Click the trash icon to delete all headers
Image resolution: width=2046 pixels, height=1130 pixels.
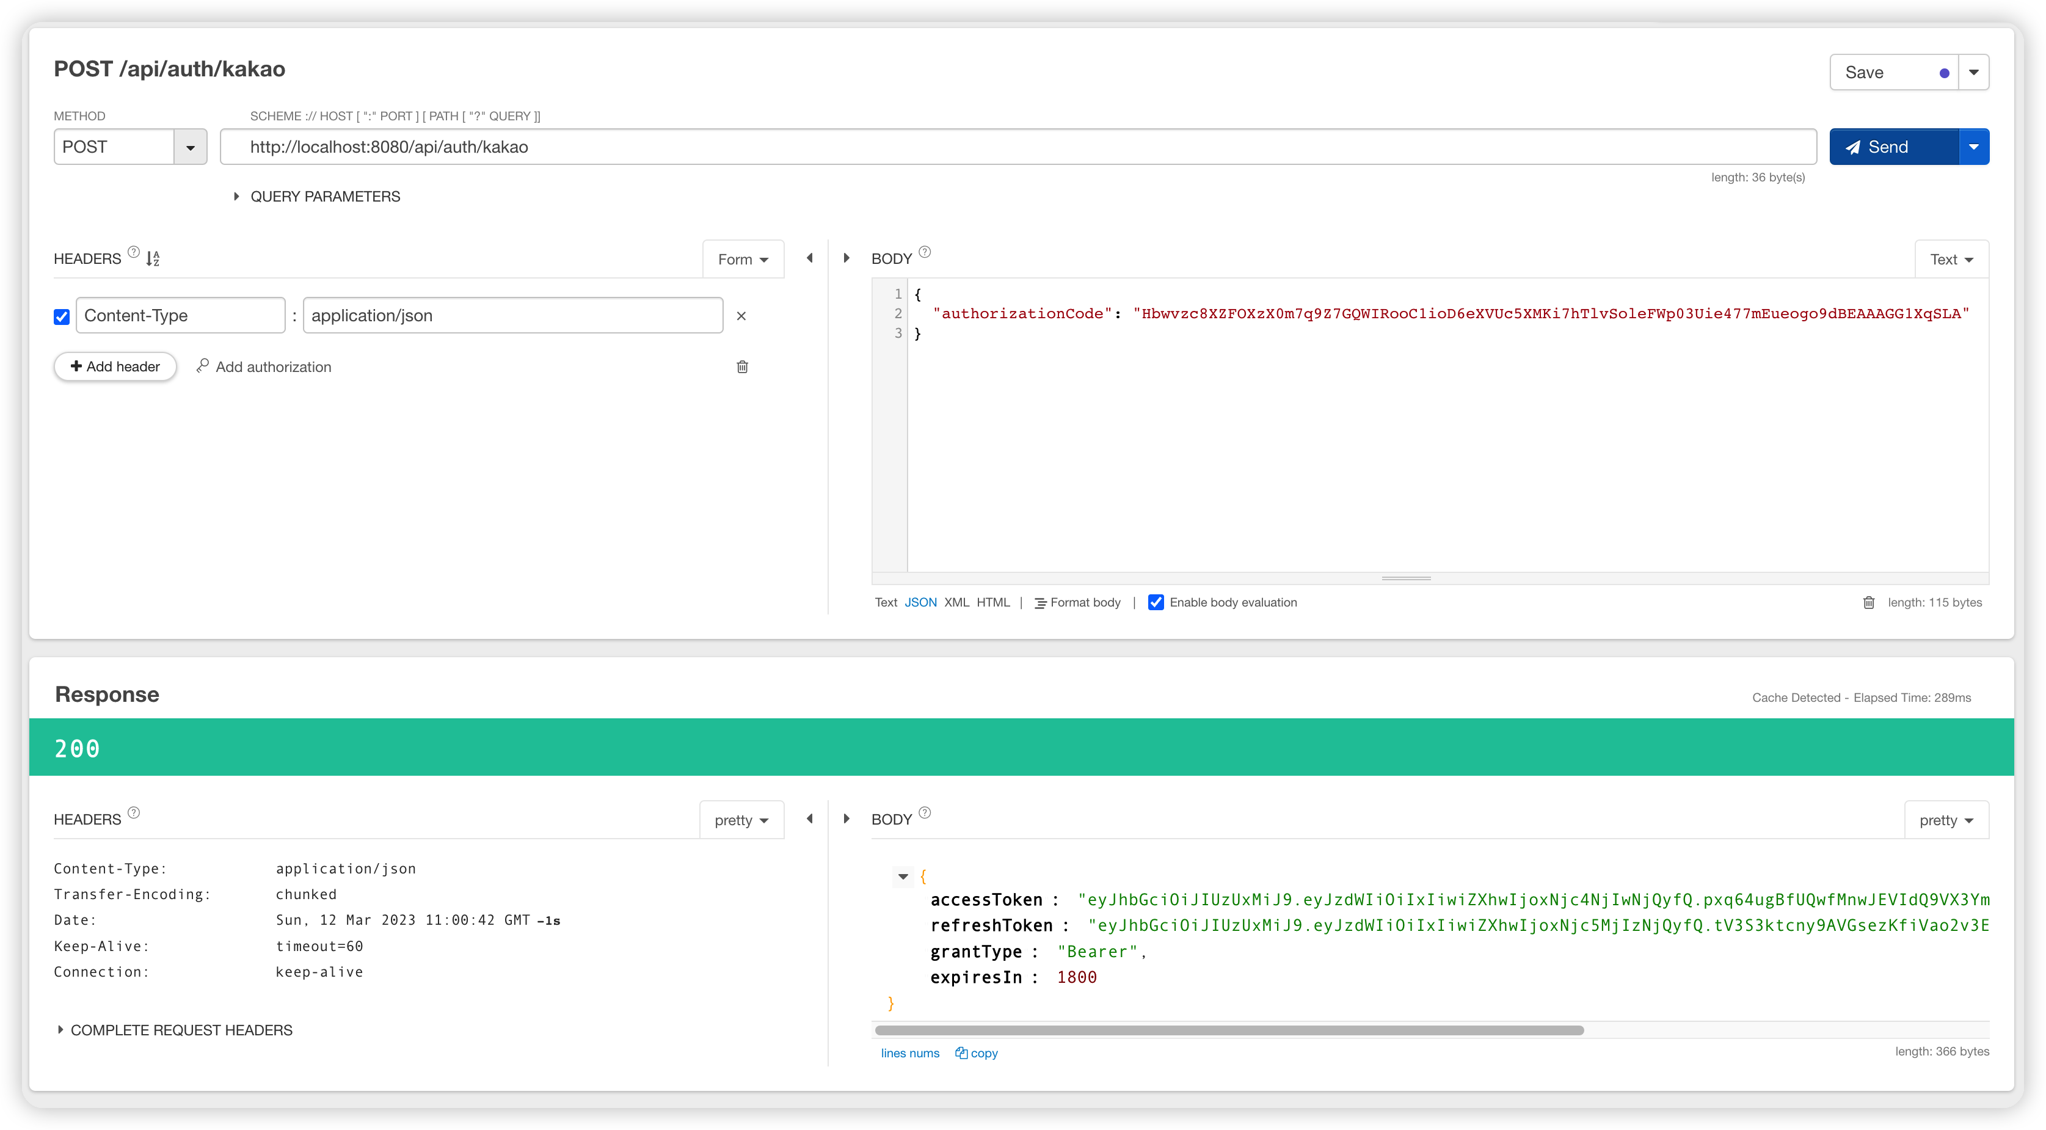click(742, 367)
